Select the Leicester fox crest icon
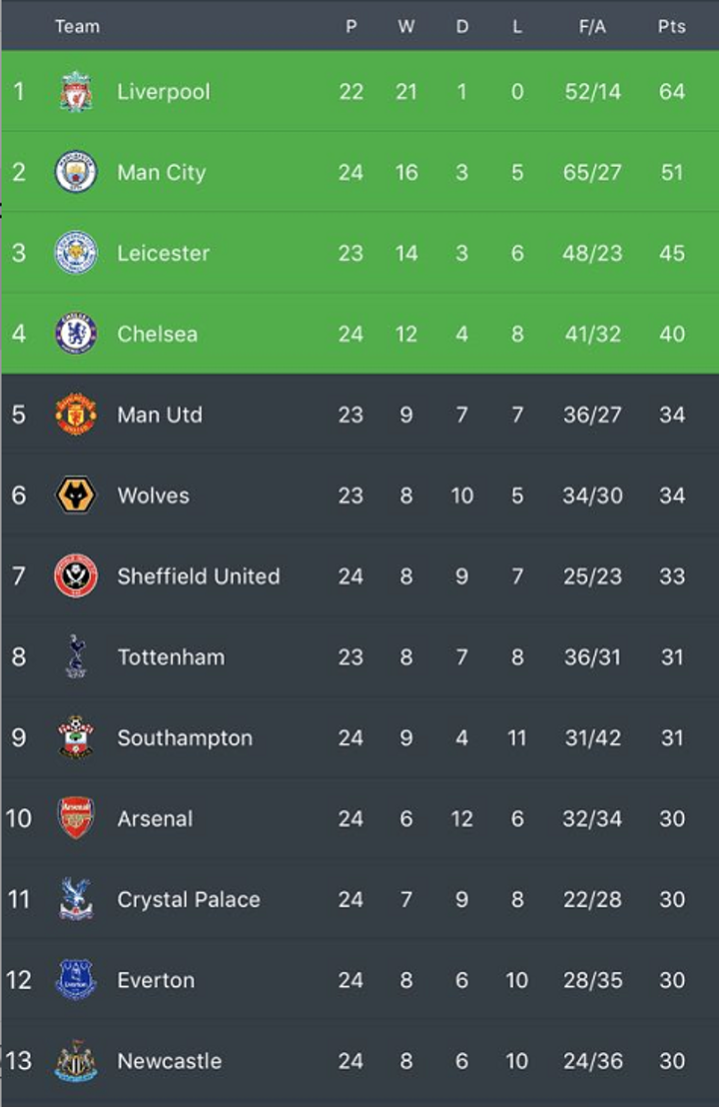This screenshot has height=1107, width=719. coord(76,254)
